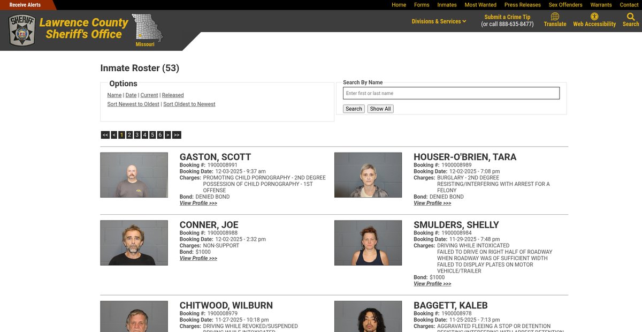Open the Warrants menu item
The width and height of the screenshot is (642, 332).
click(x=601, y=5)
